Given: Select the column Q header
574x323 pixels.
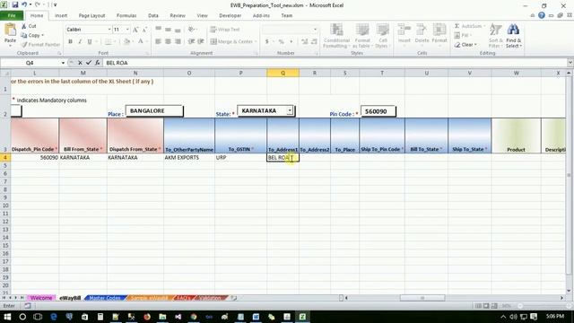Looking at the screenshot, I should pos(283,73).
